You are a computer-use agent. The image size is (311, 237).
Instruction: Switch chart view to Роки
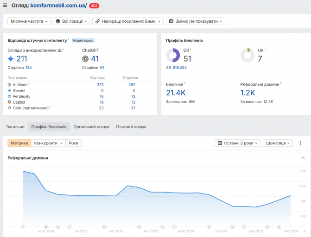click(x=73, y=143)
